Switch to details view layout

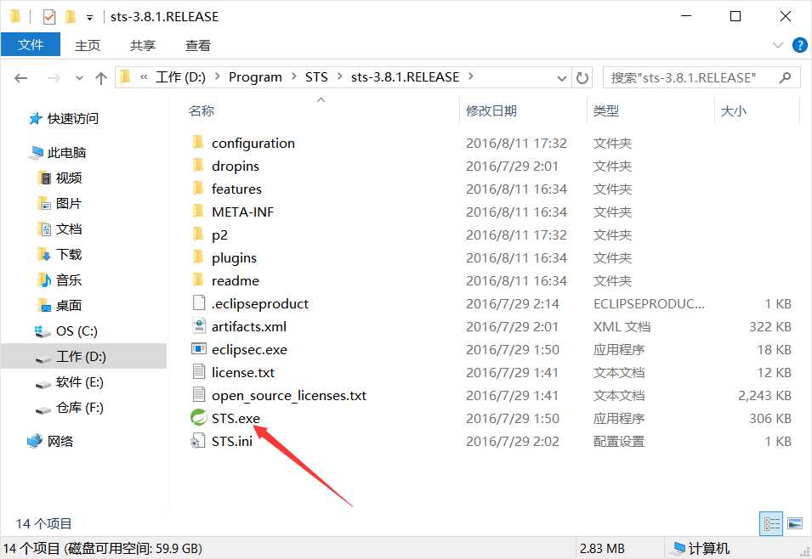(x=771, y=524)
